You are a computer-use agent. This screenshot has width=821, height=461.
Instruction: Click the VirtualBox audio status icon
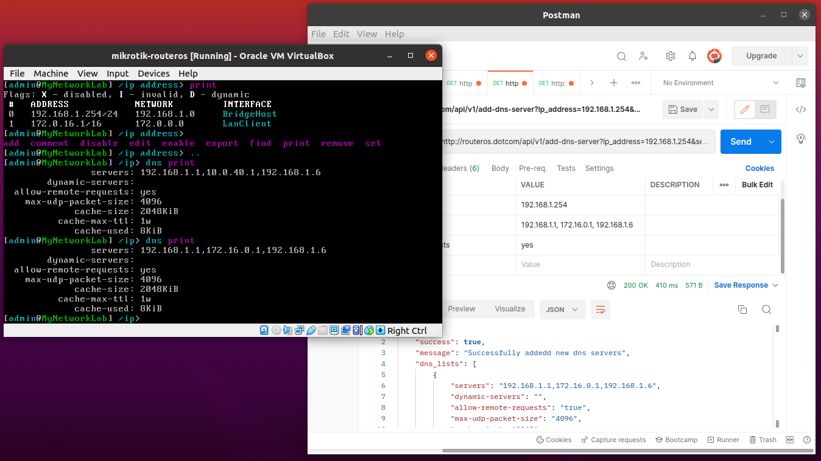tap(287, 330)
